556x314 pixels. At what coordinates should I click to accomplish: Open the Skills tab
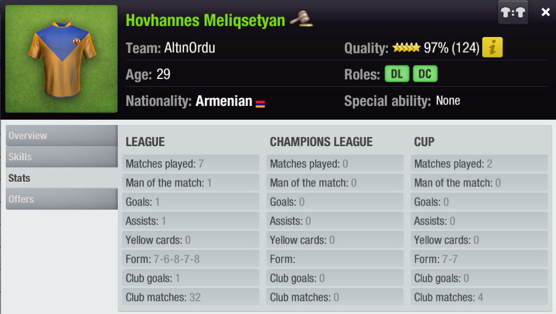[x=62, y=157]
